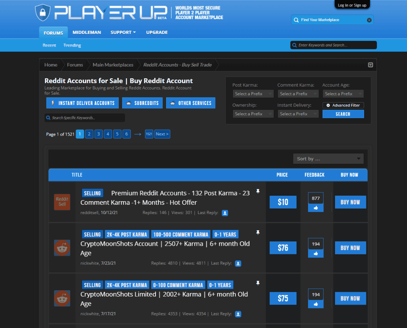Click the Instant Deliver Accounts button
This screenshot has height=328, width=407.
click(83, 103)
